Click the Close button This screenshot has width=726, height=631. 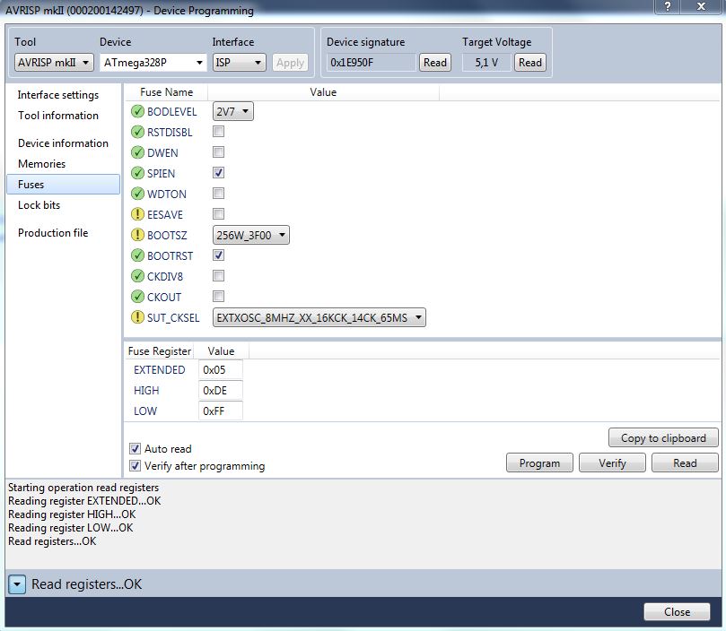[x=677, y=611]
